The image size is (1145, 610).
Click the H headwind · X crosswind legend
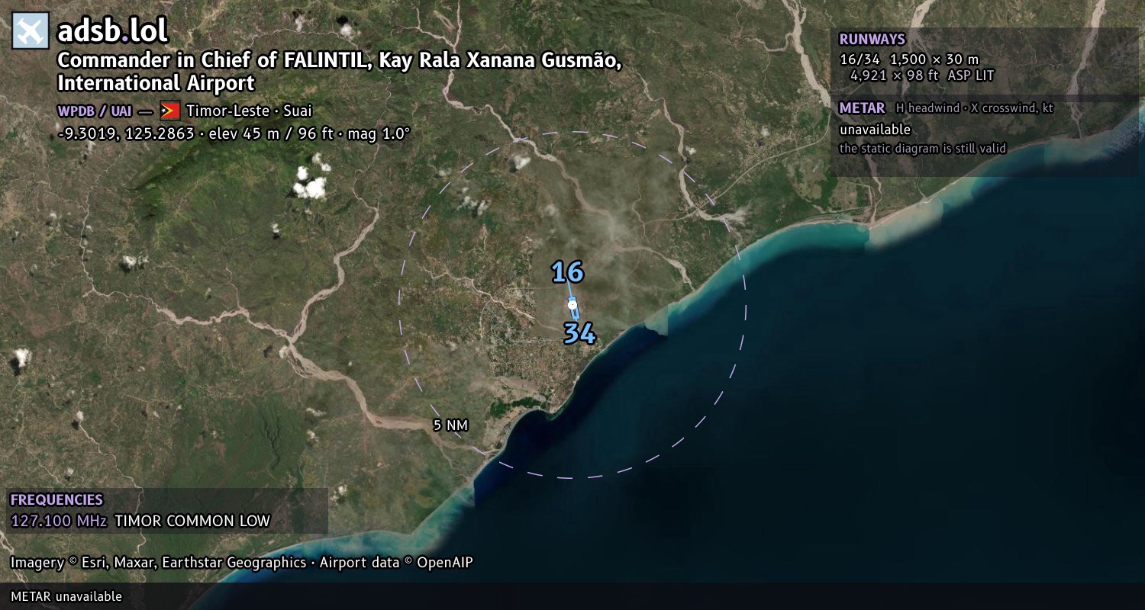[x=975, y=108]
